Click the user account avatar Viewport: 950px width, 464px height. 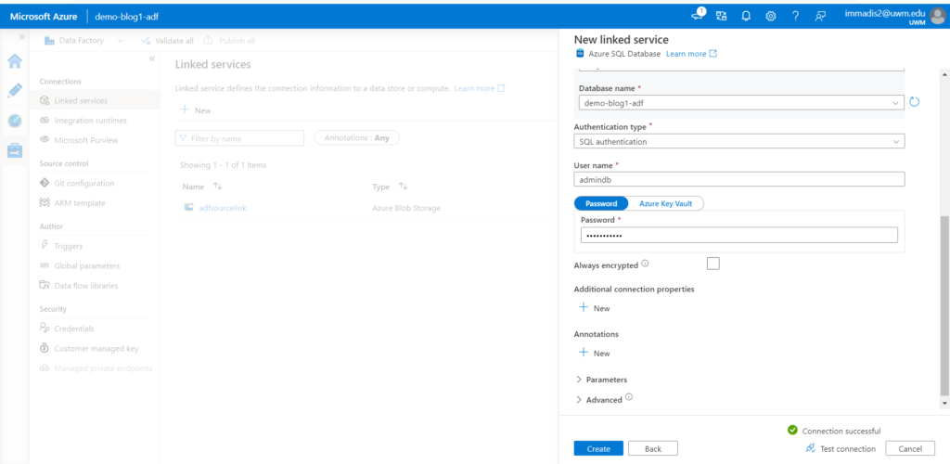(x=937, y=17)
